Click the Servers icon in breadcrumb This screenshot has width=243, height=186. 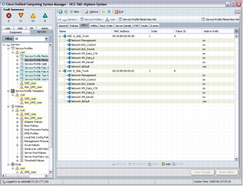coord(65,20)
